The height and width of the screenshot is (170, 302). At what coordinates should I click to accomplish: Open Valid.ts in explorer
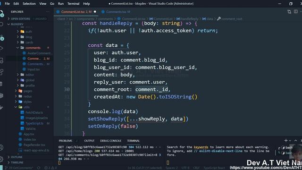[28, 128]
